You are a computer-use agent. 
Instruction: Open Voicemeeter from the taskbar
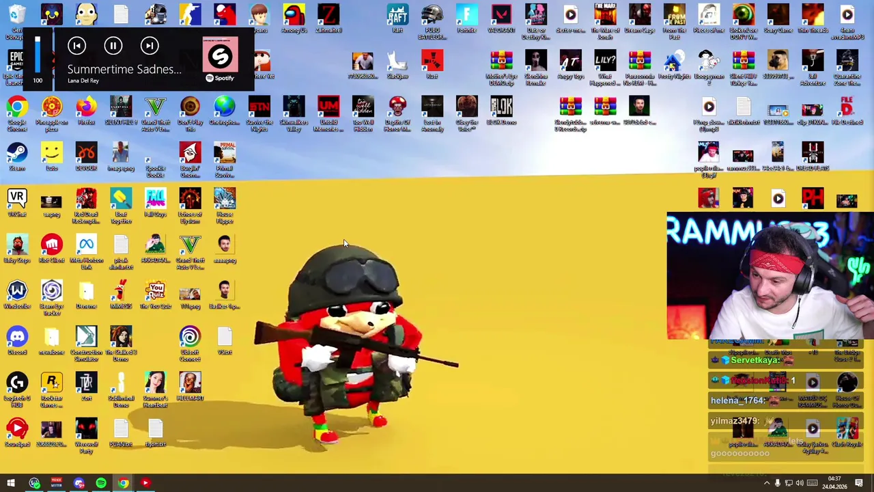click(56, 483)
